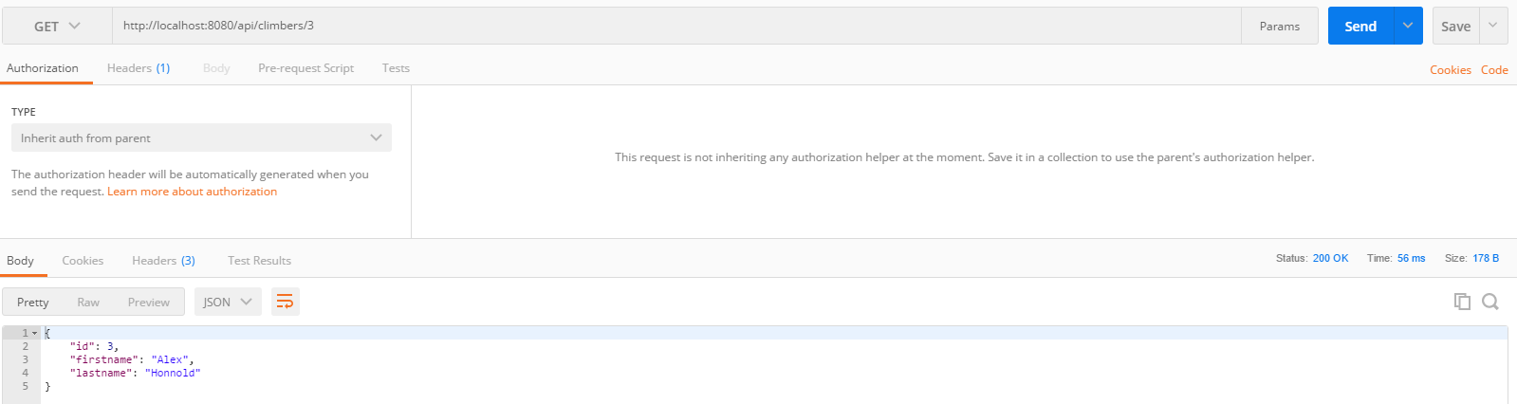Open the Tests tab
This screenshot has width=1517, height=404.
[x=396, y=68]
